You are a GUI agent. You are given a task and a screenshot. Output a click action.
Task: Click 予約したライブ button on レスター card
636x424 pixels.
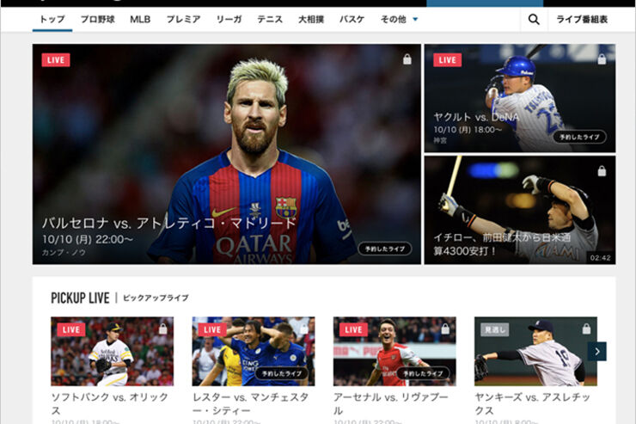(x=282, y=373)
